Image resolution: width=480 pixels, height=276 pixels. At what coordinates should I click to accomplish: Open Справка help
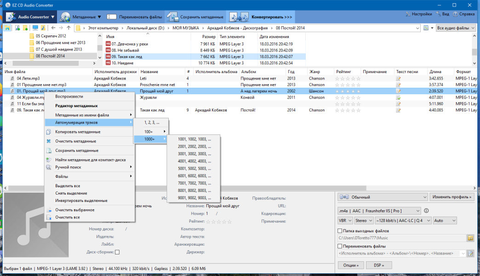tap(463, 14)
